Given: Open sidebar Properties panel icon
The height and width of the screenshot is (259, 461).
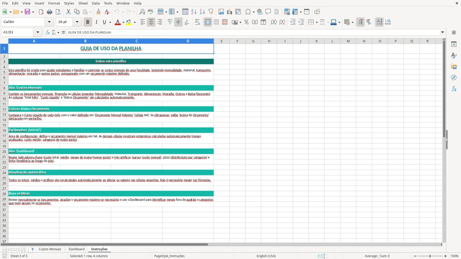Looking at the screenshot, I should 454,45.
